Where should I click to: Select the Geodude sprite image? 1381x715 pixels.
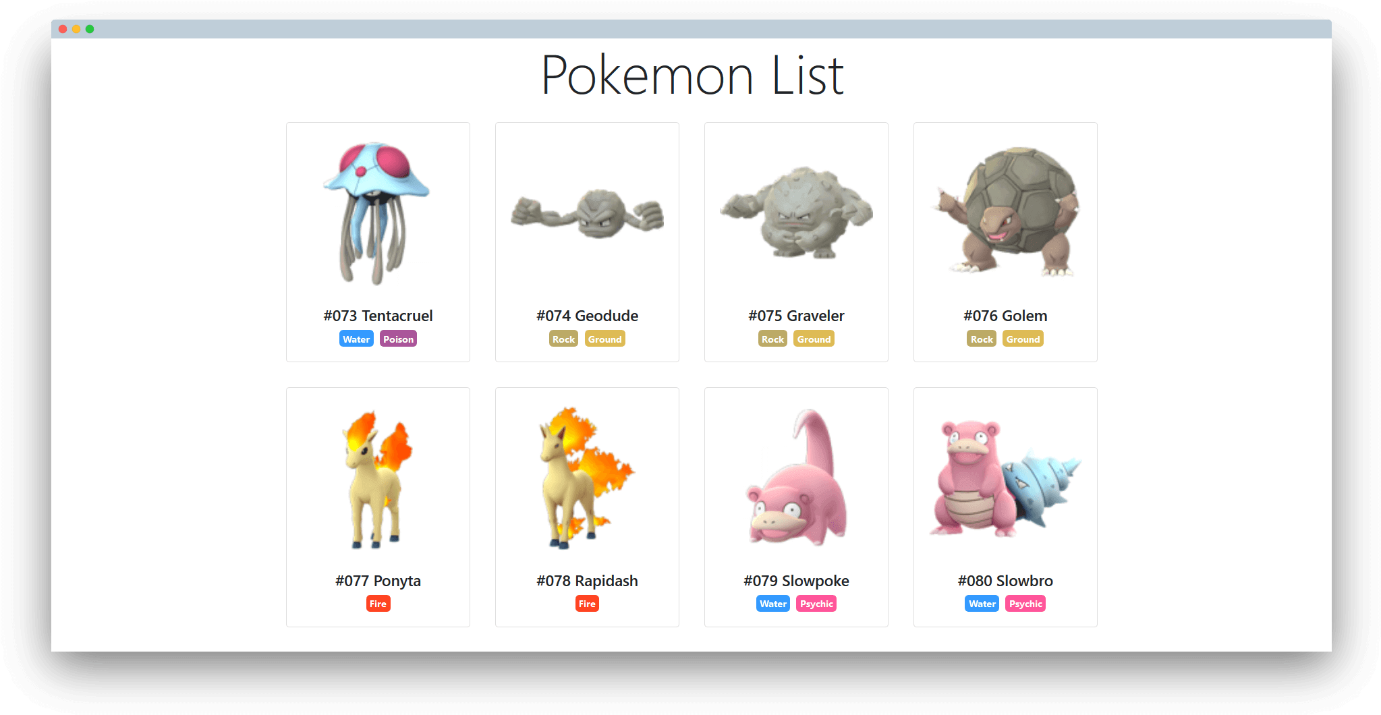pos(587,213)
